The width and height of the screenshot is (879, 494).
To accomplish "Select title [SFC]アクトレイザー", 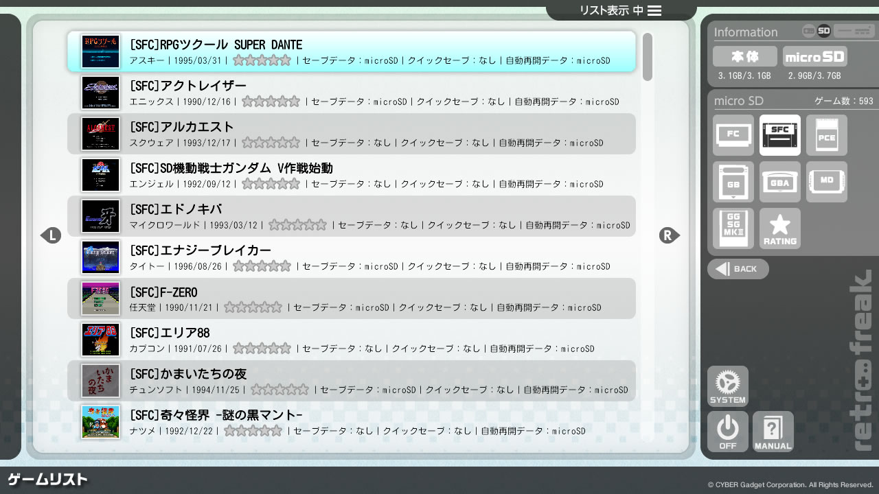I will [188, 86].
